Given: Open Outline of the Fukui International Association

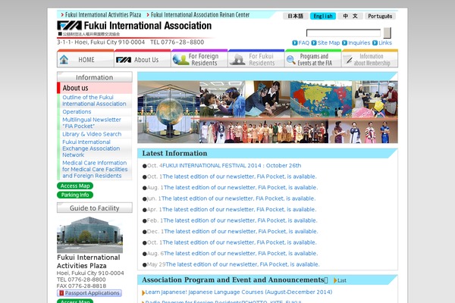Looking at the screenshot, I should coord(94,101).
